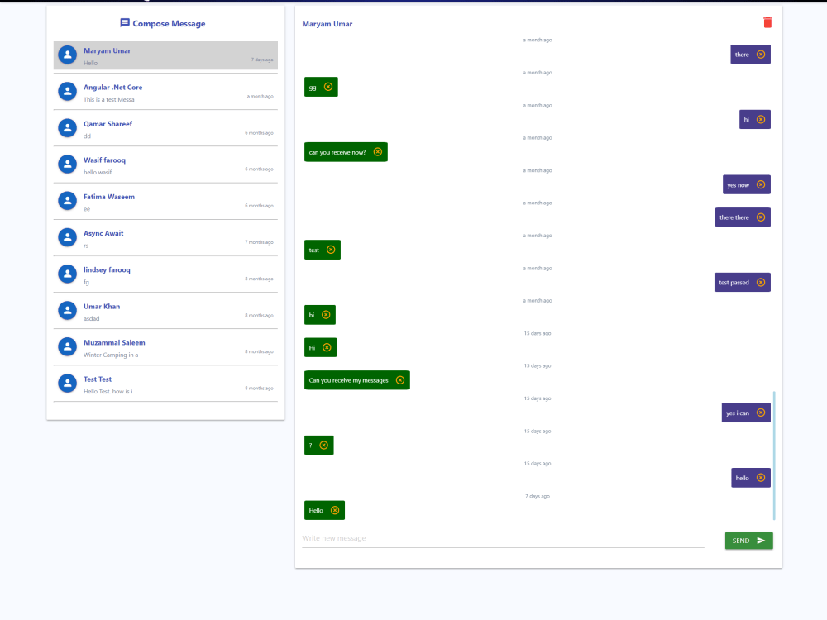Remove the "Hello" message at the conversation bottom
This screenshot has width=827, height=620.
point(335,510)
